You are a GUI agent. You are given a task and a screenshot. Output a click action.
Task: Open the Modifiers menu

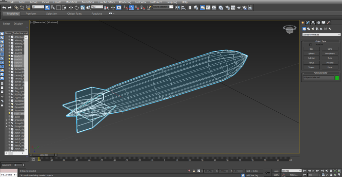pos(71,2)
